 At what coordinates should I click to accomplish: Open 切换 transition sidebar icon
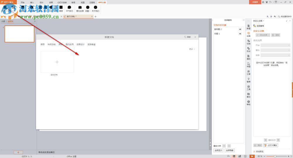click(248, 42)
